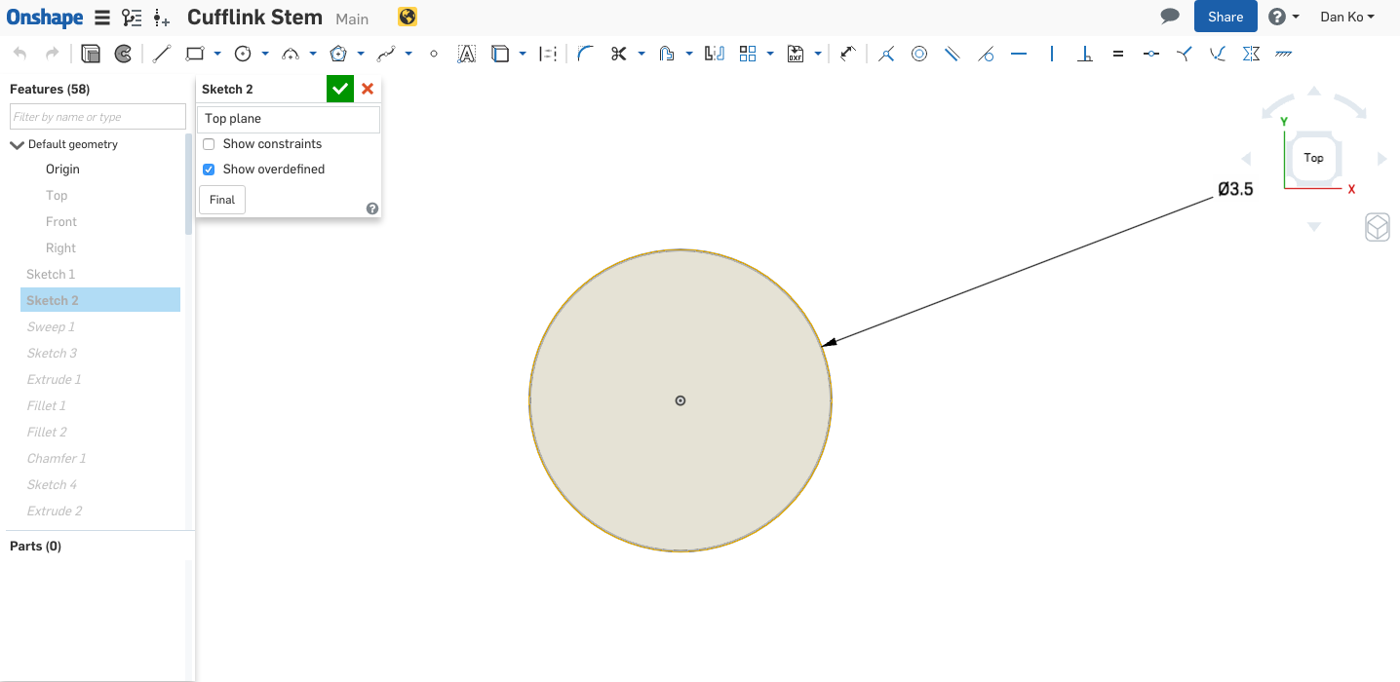This screenshot has width=1400, height=682.
Task: Open the Dan Ko account menu
Action: pos(1347,17)
